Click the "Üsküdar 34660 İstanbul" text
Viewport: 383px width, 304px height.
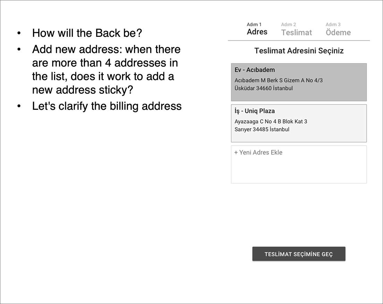click(x=263, y=88)
